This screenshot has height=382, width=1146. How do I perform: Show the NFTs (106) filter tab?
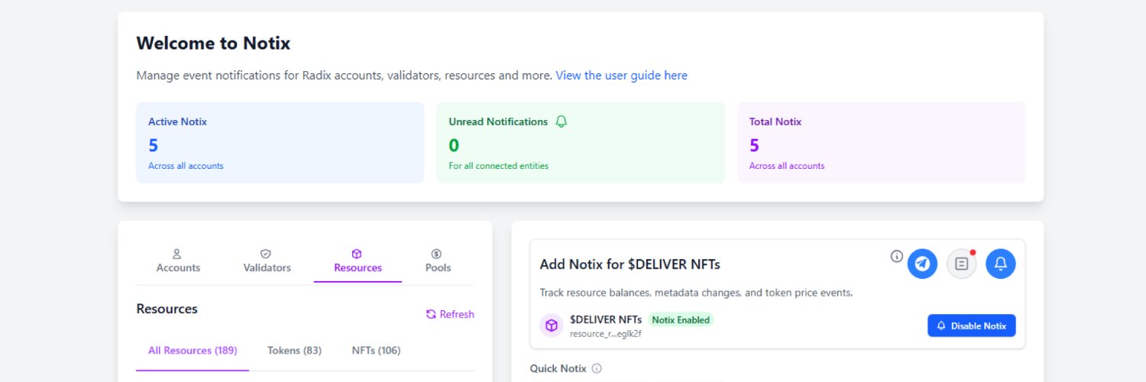pos(376,351)
